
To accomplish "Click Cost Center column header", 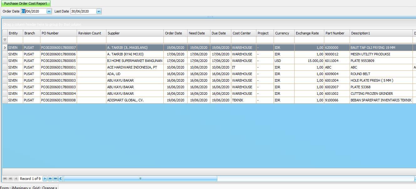I will (x=244, y=33).
